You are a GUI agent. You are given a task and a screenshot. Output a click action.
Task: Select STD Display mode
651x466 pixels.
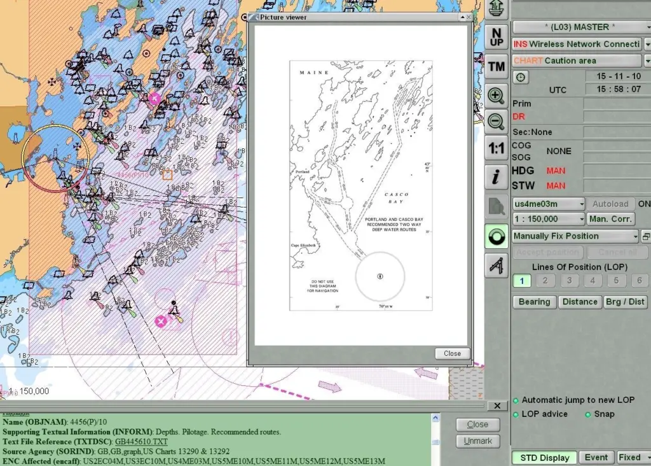point(544,458)
